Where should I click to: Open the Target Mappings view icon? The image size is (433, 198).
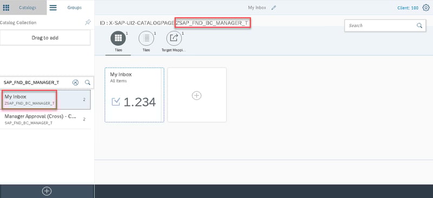tap(174, 38)
